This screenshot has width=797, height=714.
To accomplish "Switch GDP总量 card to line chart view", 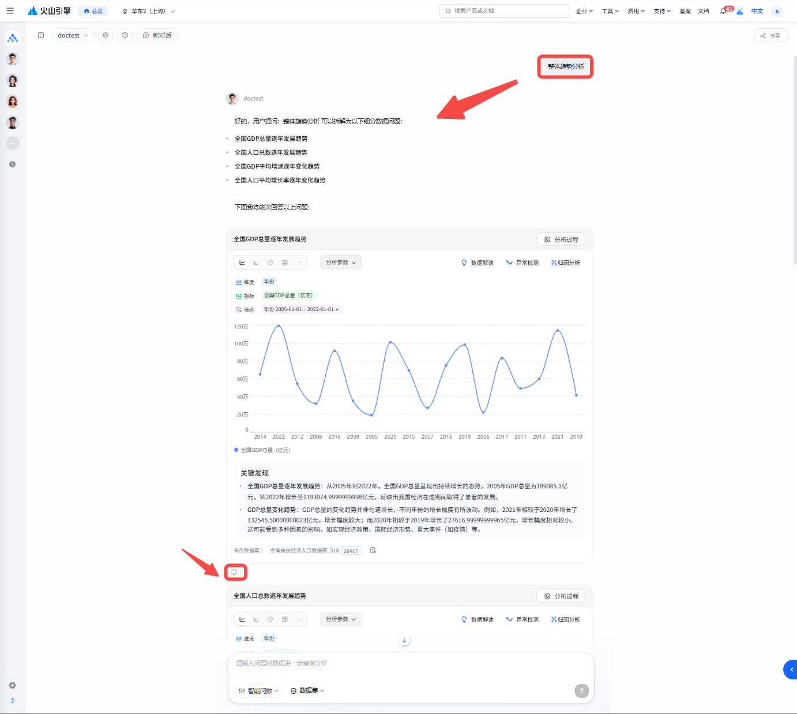I will (x=242, y=263).
